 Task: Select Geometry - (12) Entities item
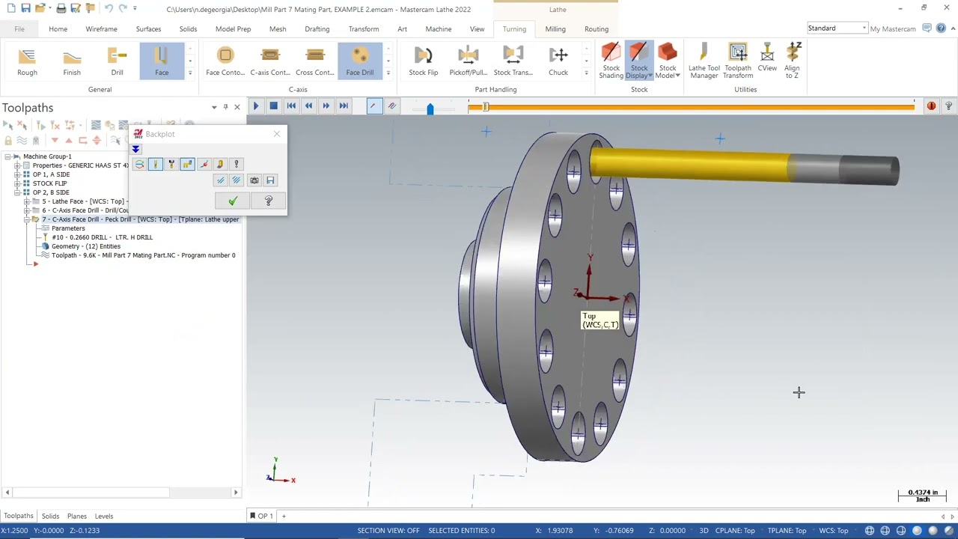(x=86, y=246)
